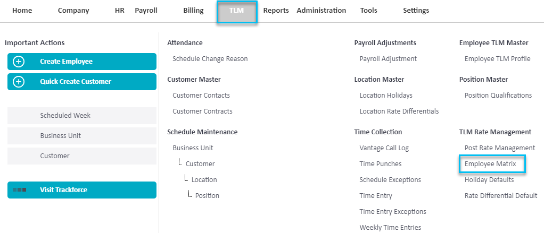Select Customer in Schedule Maintenance tree
Viewport: 544px width, 233px height.
[x=200, y=164]
